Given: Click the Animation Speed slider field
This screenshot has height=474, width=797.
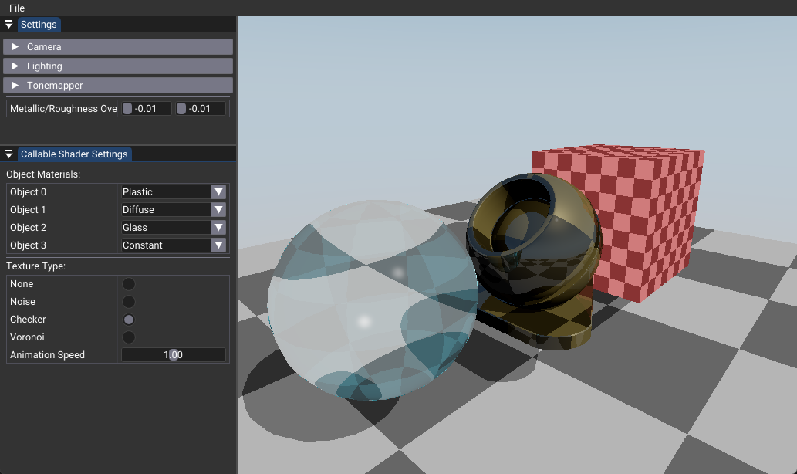Looking at the screenshot, I should [x=174, y=355].
